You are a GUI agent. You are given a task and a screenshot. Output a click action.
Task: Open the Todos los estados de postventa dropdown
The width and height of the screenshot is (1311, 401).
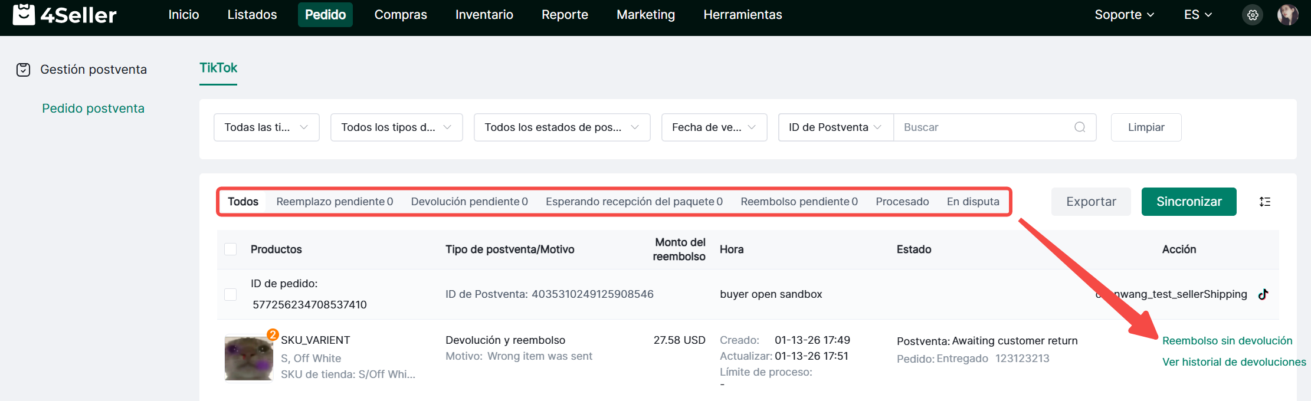pyautogui.click(x=562, y=127)
